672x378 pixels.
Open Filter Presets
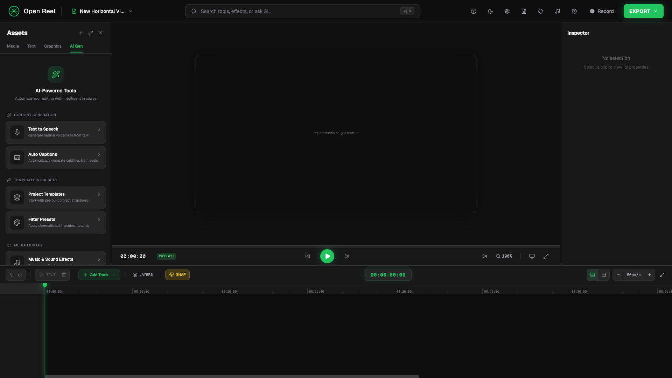(56, 223)
